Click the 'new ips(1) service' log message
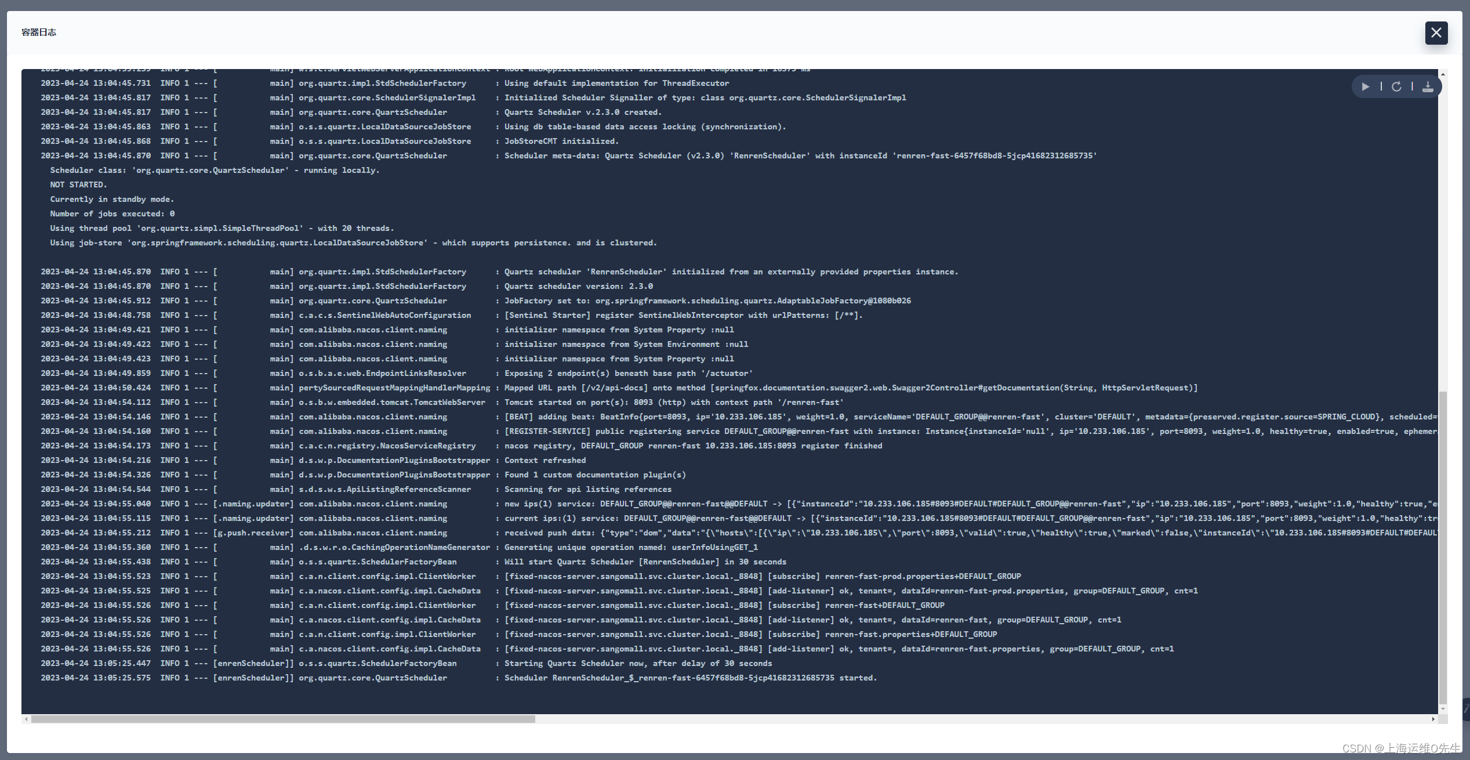 [971, 504]
